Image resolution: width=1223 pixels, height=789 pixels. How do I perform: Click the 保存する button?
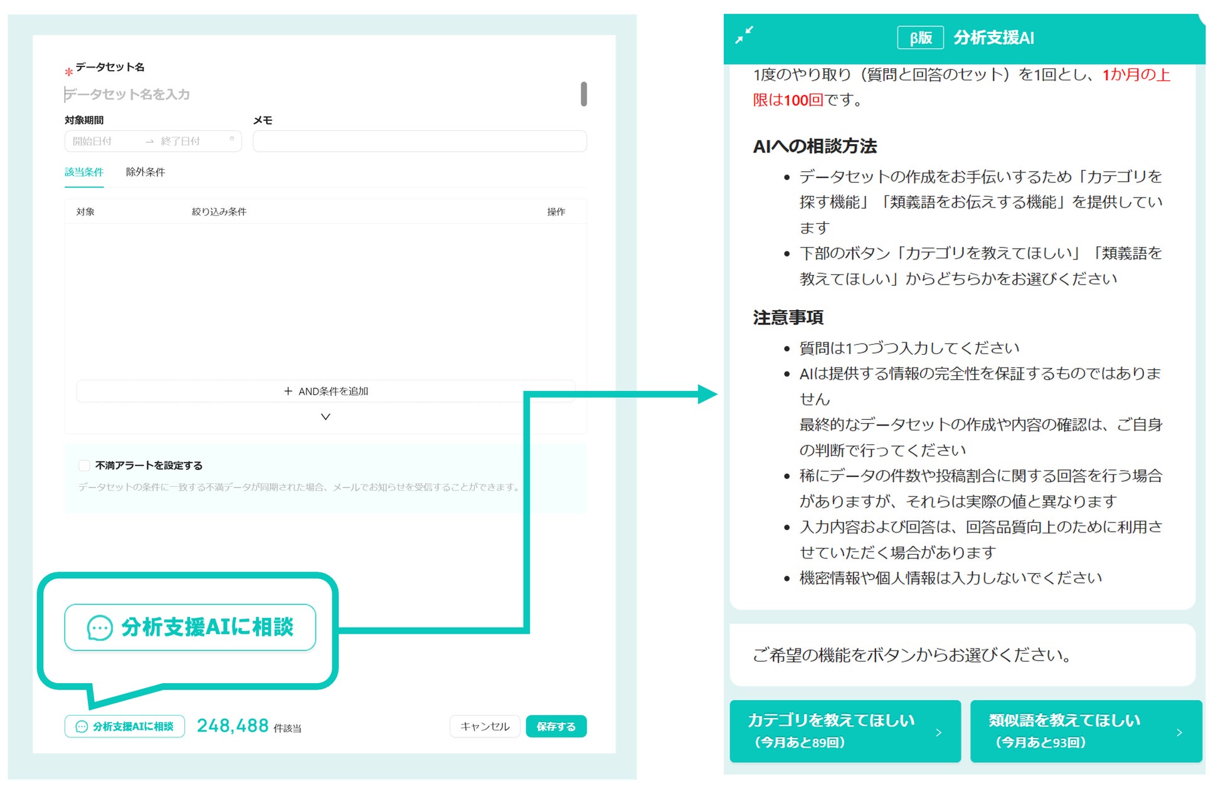pos(556,726)
